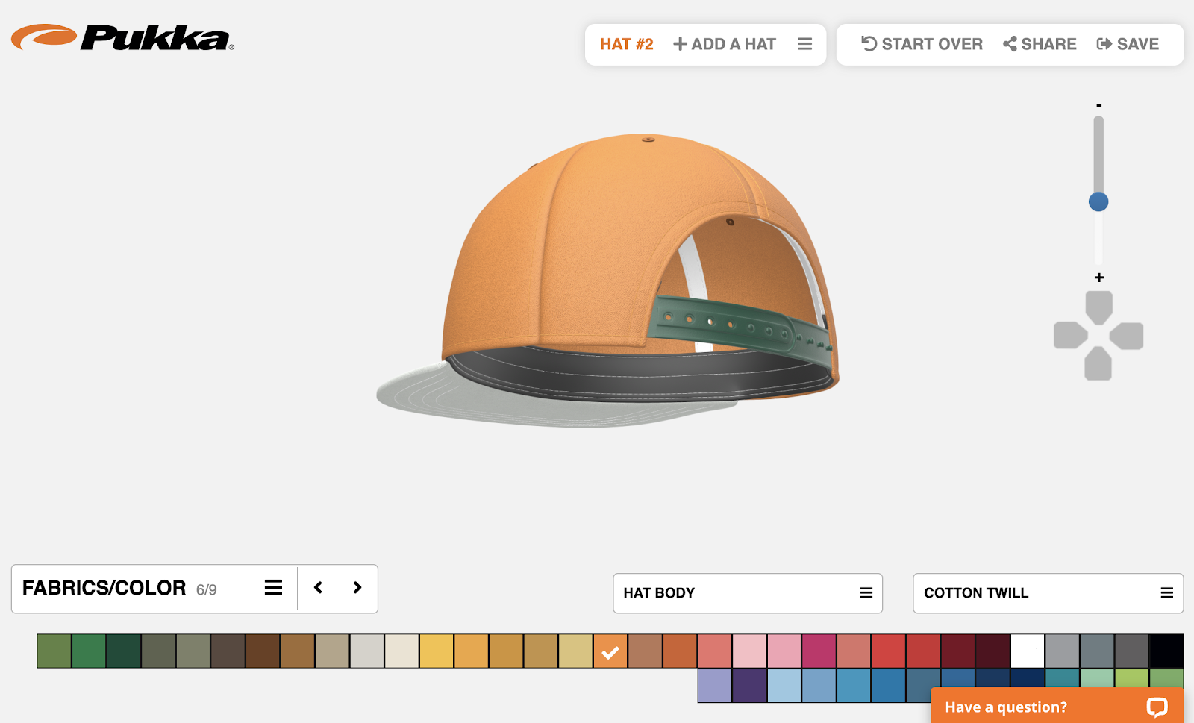Image resolution: width=1194 pixels, height=723 pixels.
Task: Click the Have a question chat bar
Action: [x=1007, y=707]
